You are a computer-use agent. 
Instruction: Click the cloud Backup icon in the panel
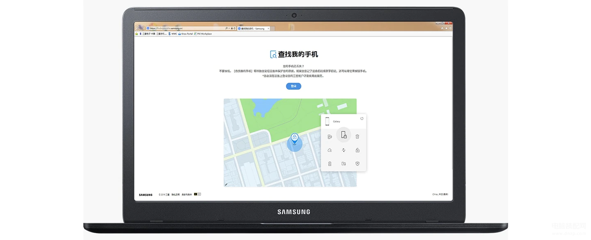[x=329, y=150]
